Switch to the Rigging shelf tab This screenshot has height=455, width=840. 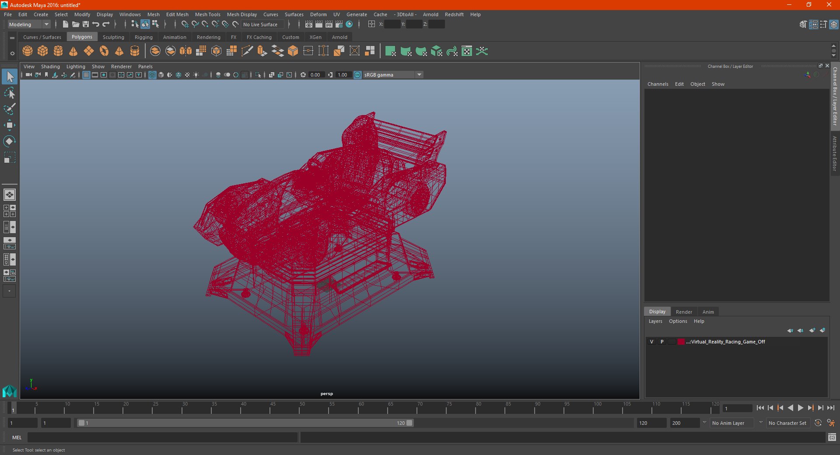[x=143, y=37]
